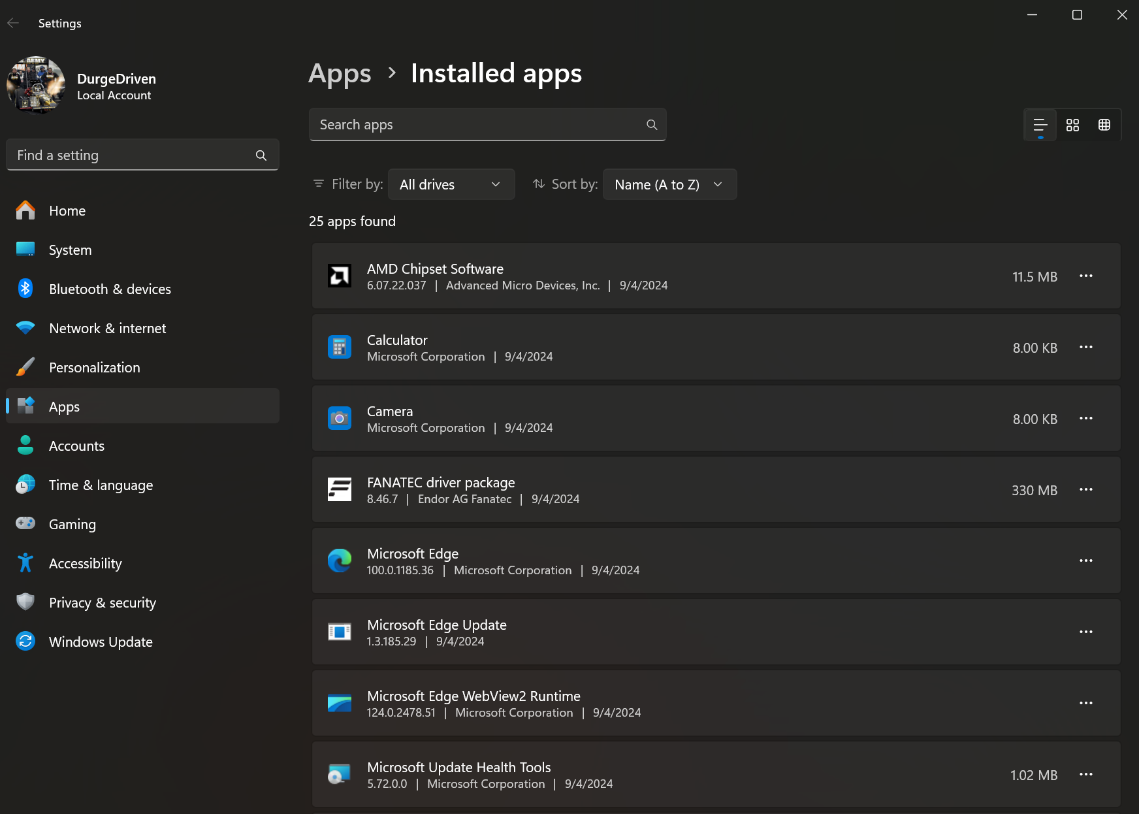Click the search icon in Search apps
Image resolution: width=1139 pixels, height=814 pixels.
652,125
